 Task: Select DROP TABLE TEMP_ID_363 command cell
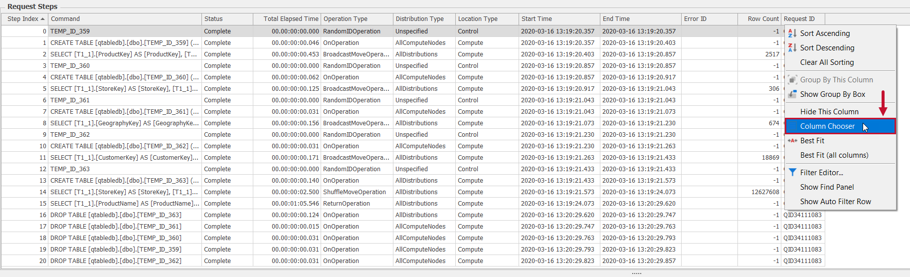(x=125, y=215)
